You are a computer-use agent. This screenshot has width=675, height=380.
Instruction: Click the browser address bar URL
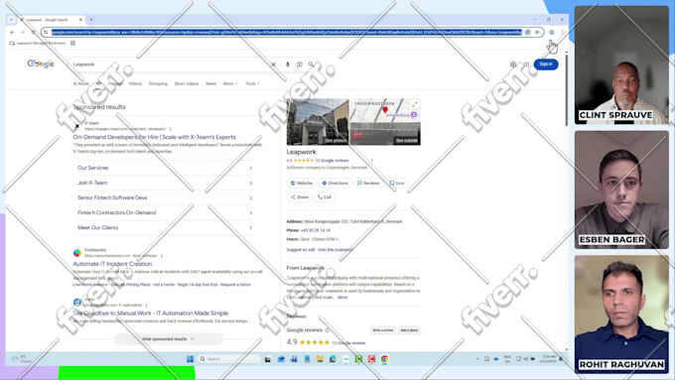(287, 33)
